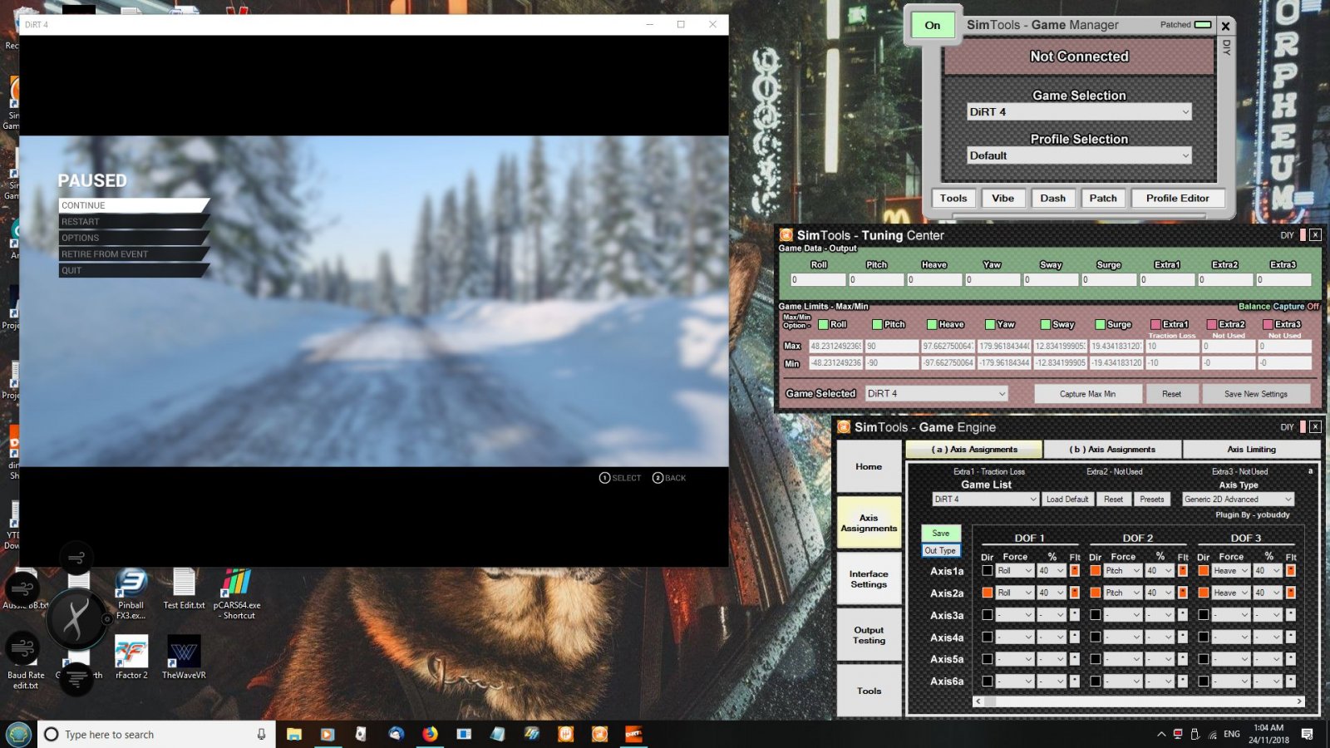Toggle the Roll Max/Min option checkbox
Screen dimensions: 1330x748
click(823, 324)
